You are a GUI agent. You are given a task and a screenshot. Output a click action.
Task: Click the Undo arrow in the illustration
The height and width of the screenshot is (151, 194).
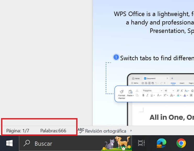tap(156, 83)
